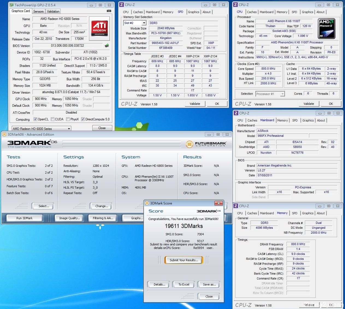The width and height of the screenshot is (345, 309).
Task: Open the Slot #2 memory slot dropdown
Action: point(144,23)
